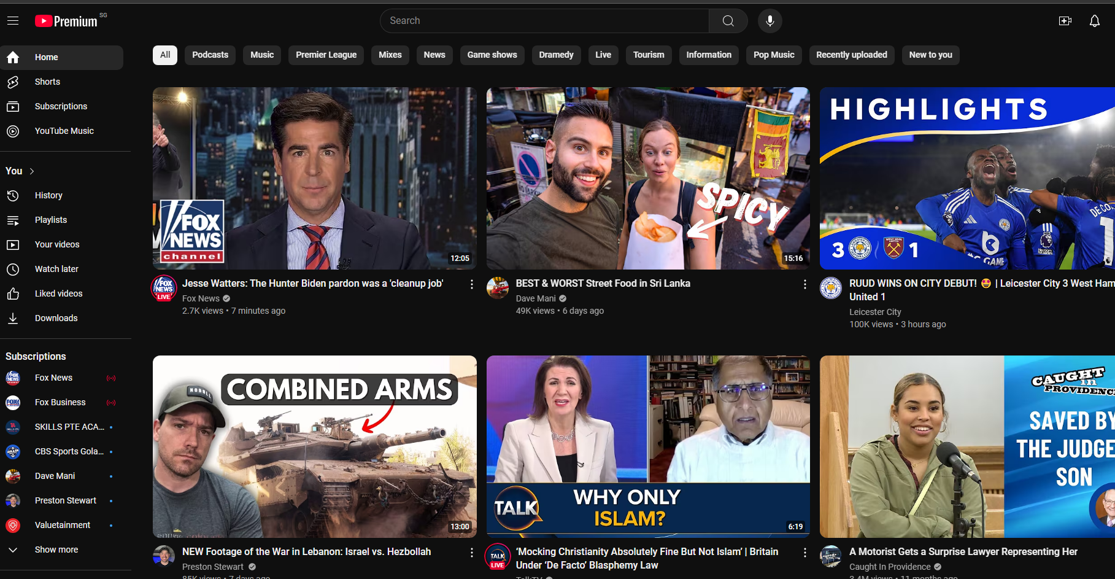Image resolution: width=1115 pixels, height=579 pixels.
Task: Select the Live filter chip
Action: click(603, 55)
